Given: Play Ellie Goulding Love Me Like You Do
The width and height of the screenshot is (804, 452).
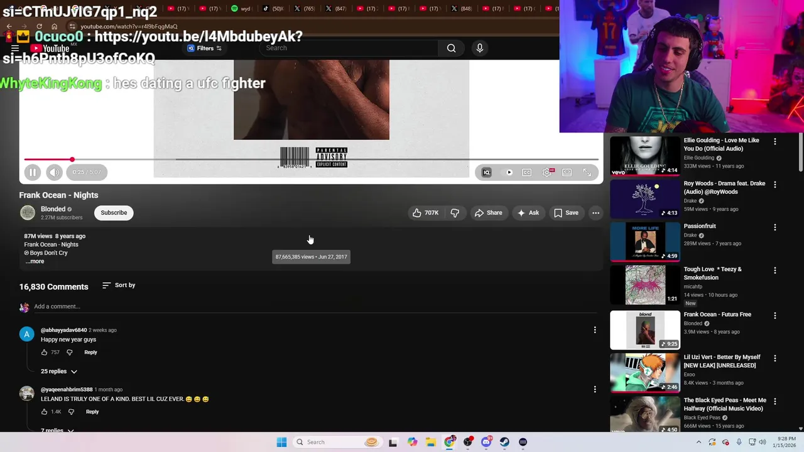Looking at the screenshot, I should coord(645,155).
